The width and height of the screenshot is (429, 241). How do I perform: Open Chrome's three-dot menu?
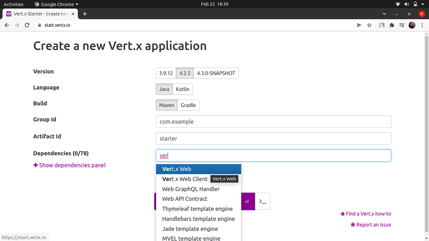[422, 25]
